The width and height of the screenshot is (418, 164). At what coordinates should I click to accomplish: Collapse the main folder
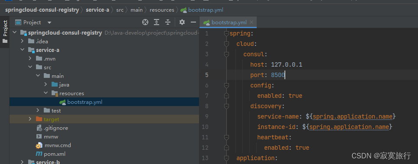tap(38, 76)
